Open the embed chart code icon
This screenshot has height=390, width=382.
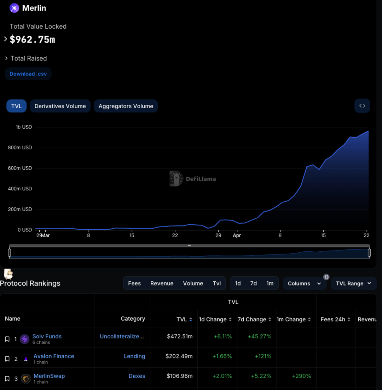coord(362,105)
